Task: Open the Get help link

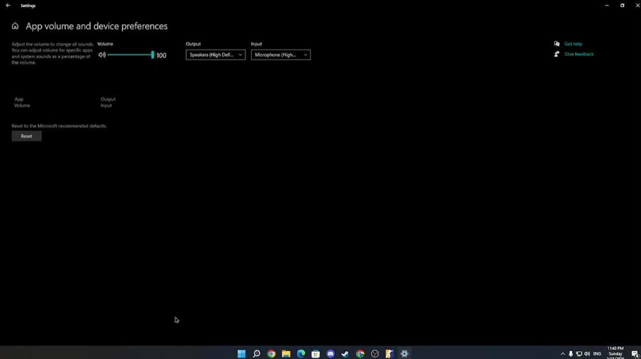Action: click(573, 44)
